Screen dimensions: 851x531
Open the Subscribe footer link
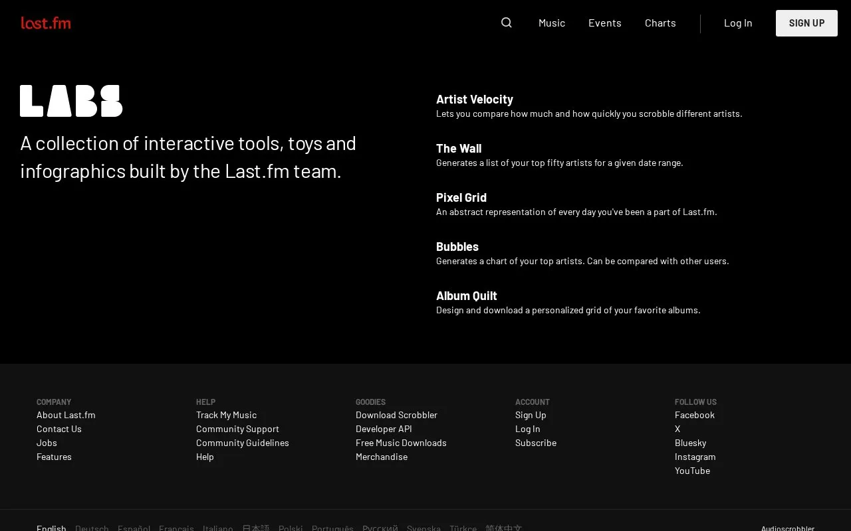pos(536,443)
